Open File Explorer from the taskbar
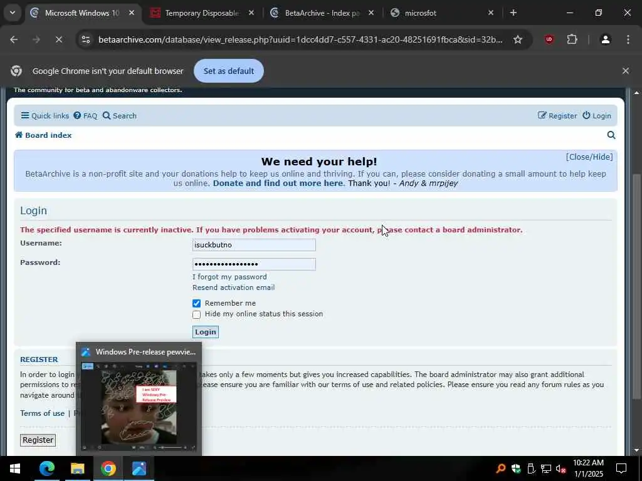The image size is (642, 481). pos(77,468)
